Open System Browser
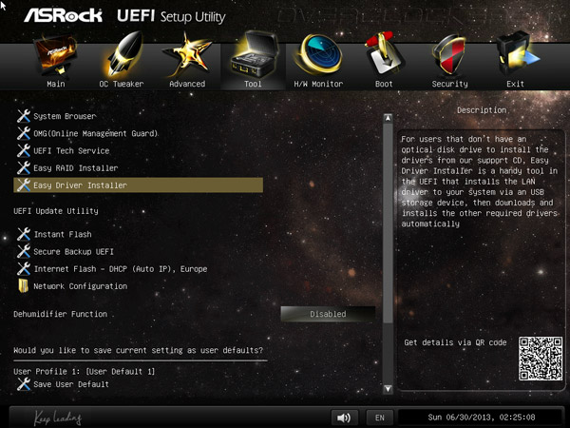This screenshot has width=570, height=428. pyautogui.click(x=65, y=116)
